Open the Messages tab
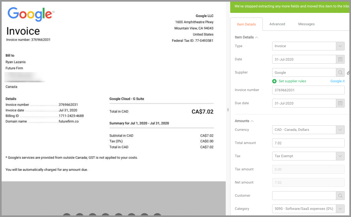The width and height of the screenshot is (351, 217). (x=307, y=24)
